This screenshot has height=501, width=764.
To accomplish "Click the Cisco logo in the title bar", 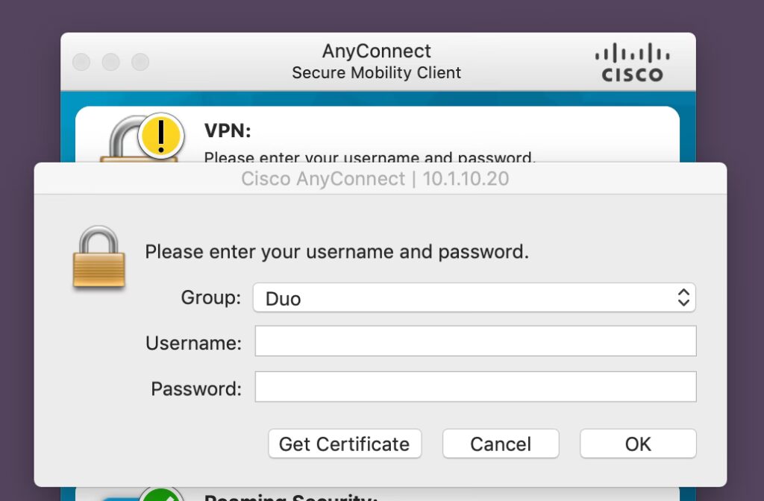I will pyautogui.click(x=632, y=63).
